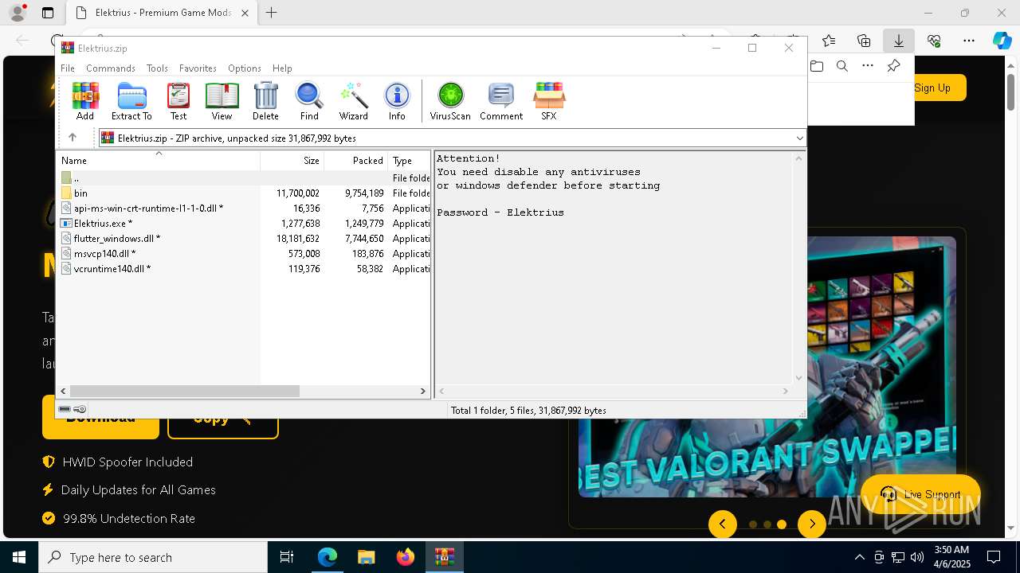Screen dimensions: 1020x573
Task: Show previous carousel slide
Action: click(x=723, y=524)
